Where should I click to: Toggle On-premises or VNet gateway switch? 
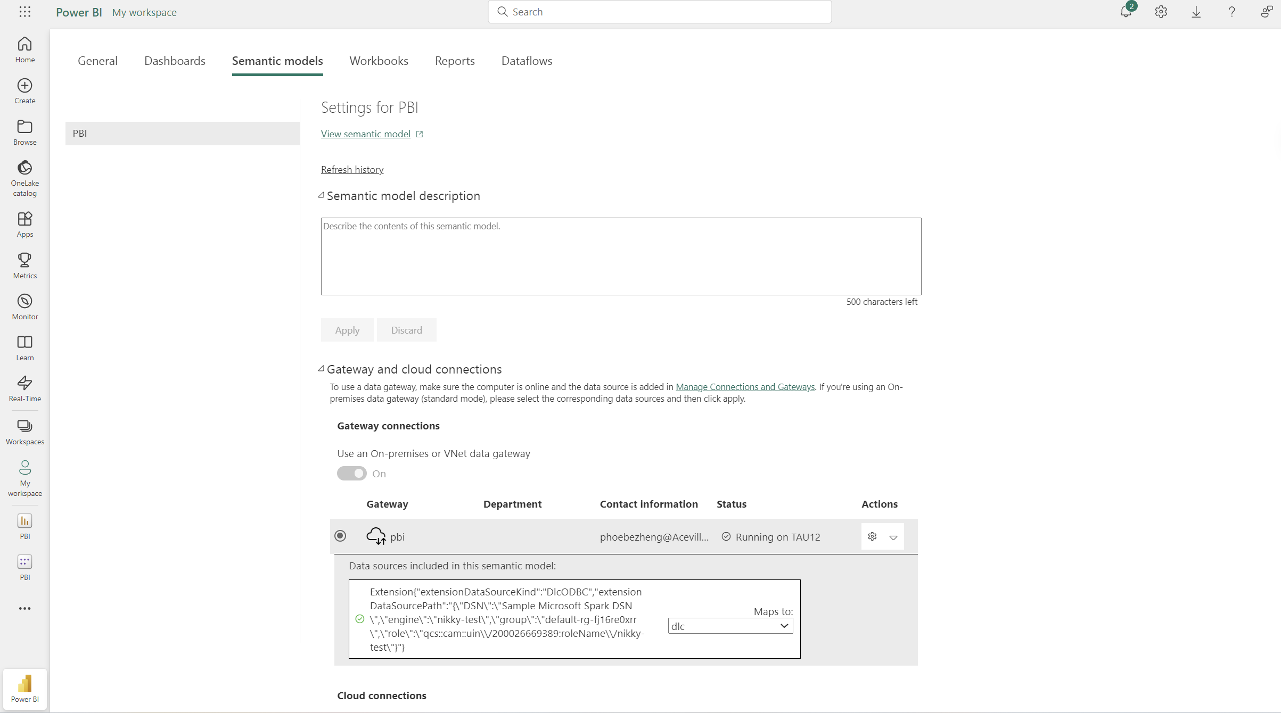tap(351, 474)
